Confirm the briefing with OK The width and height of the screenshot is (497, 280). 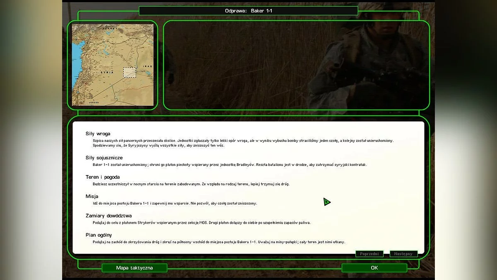tap(374, 268)
